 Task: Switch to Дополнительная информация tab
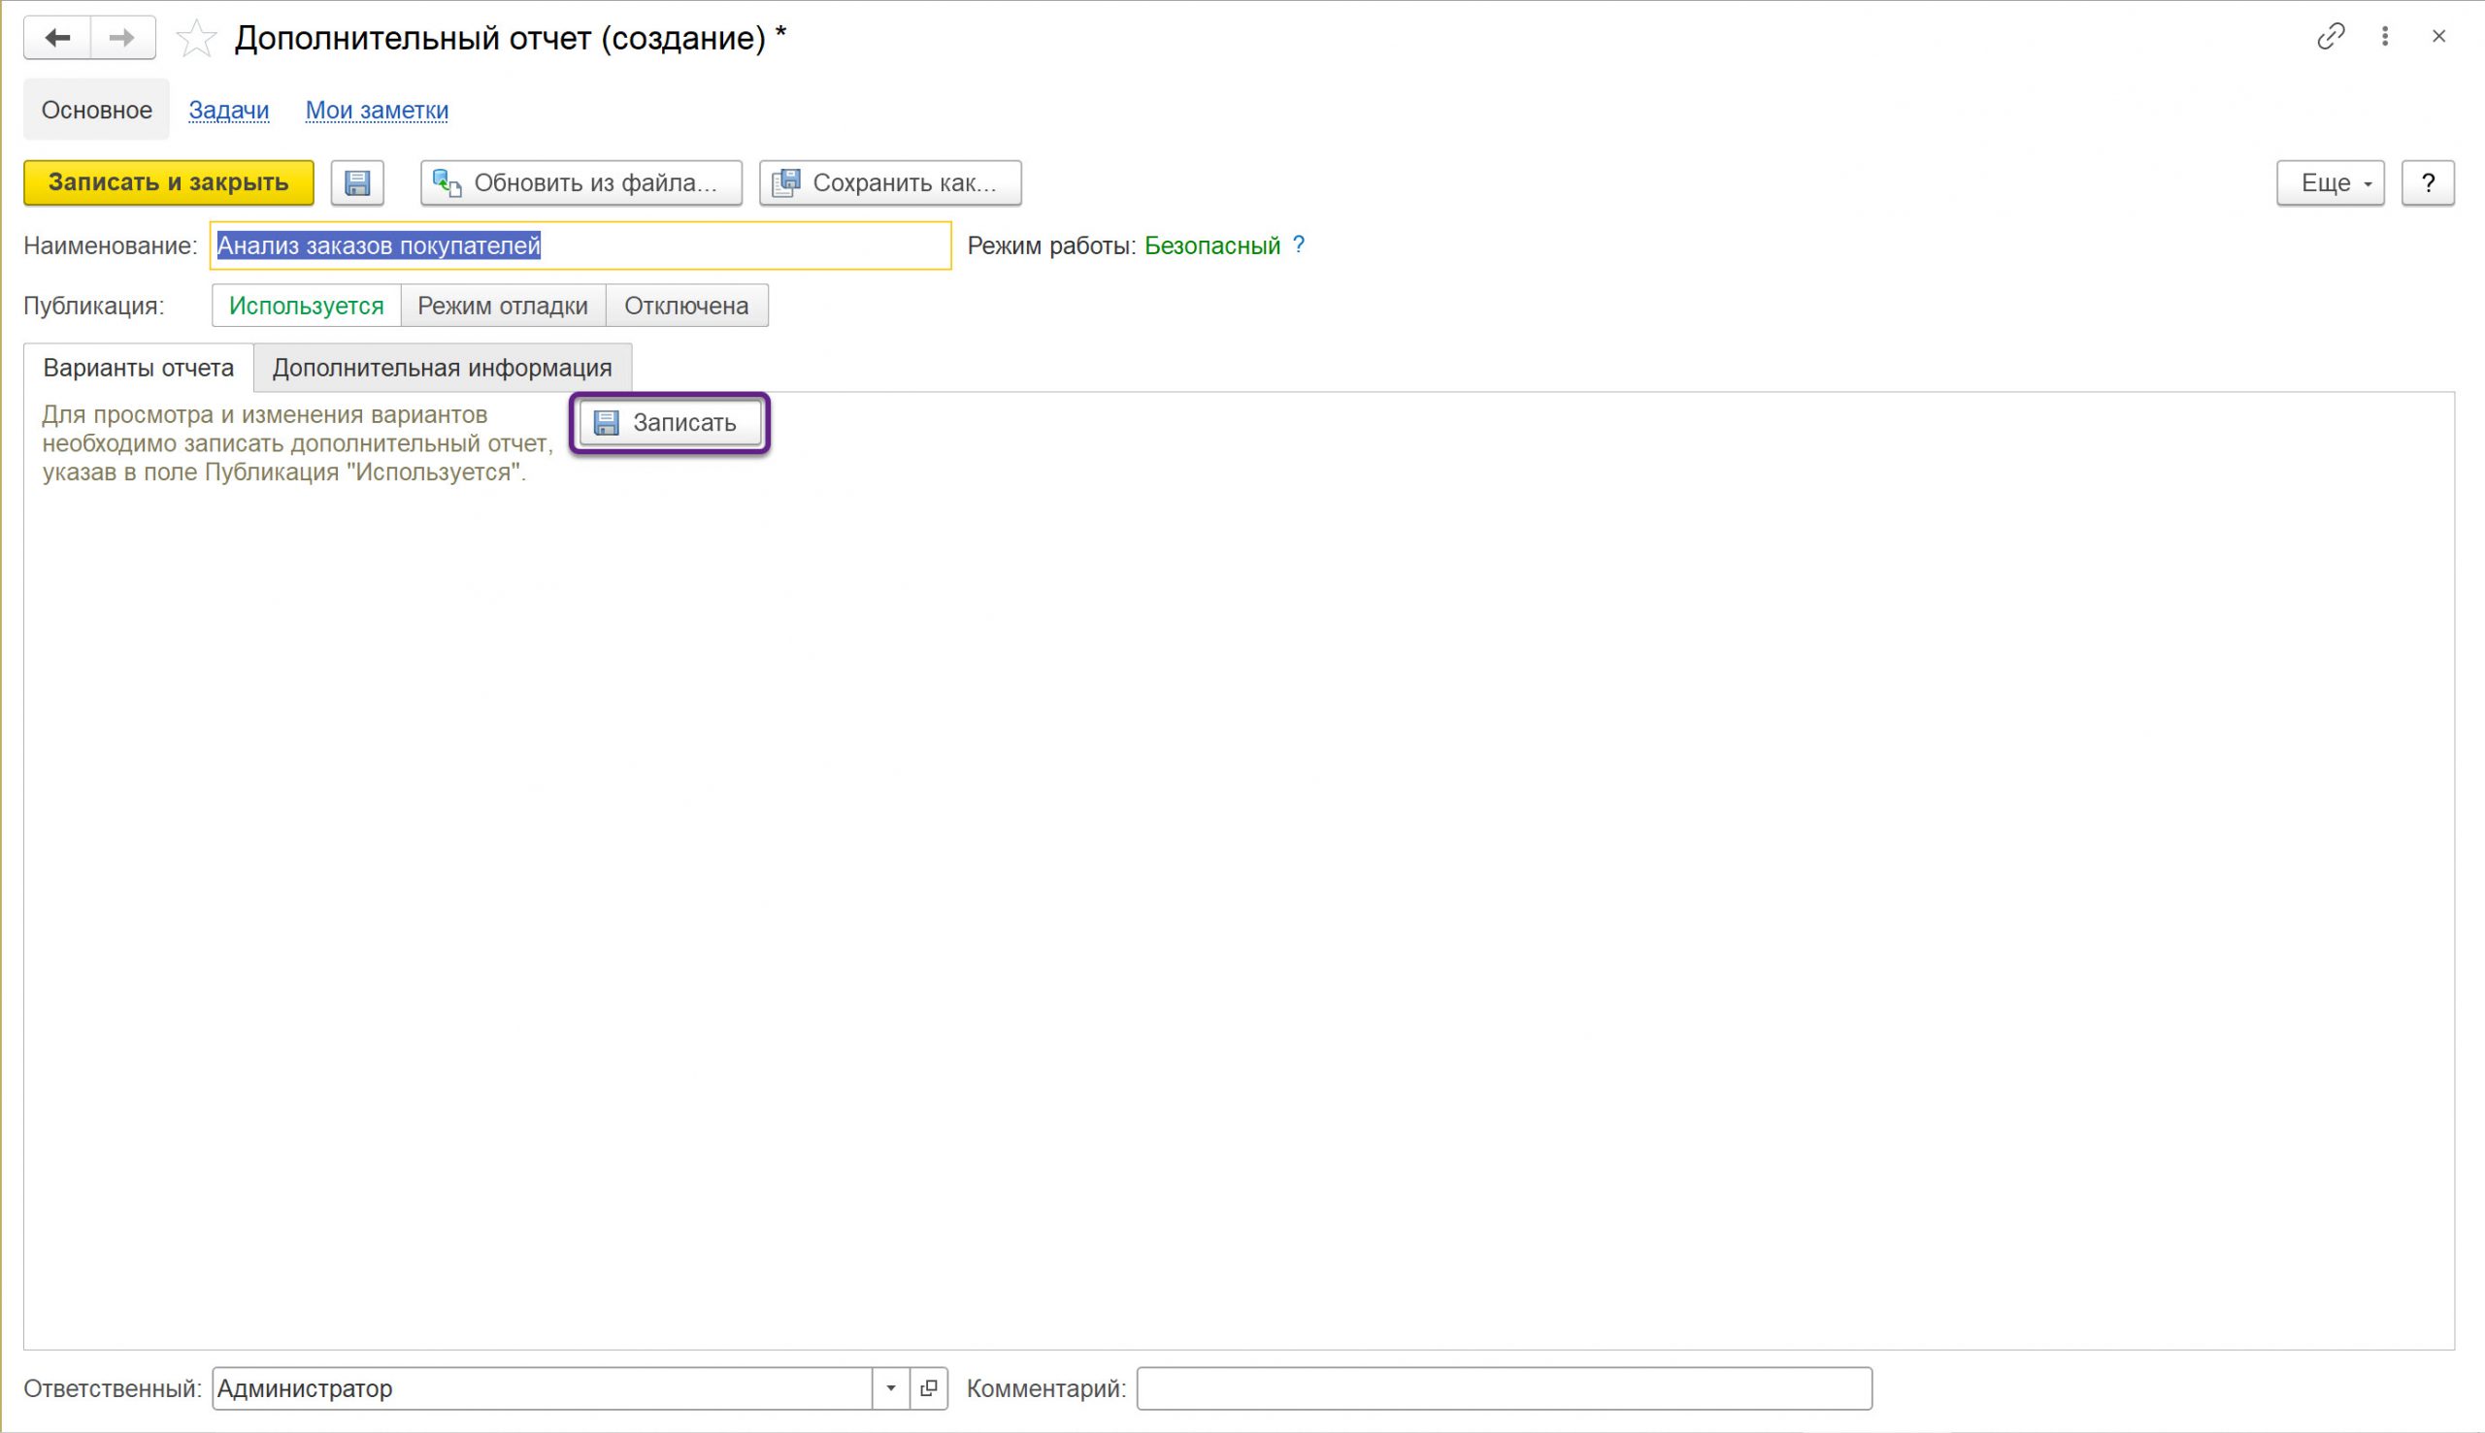442,368
